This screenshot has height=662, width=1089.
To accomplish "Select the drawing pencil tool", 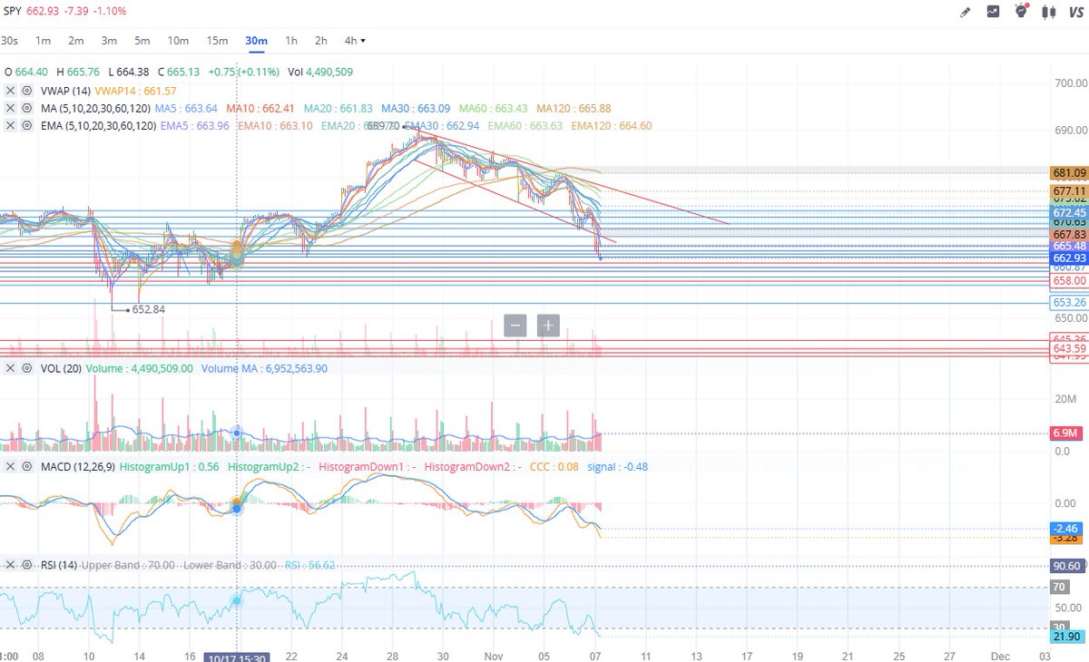I will point(965,12).
